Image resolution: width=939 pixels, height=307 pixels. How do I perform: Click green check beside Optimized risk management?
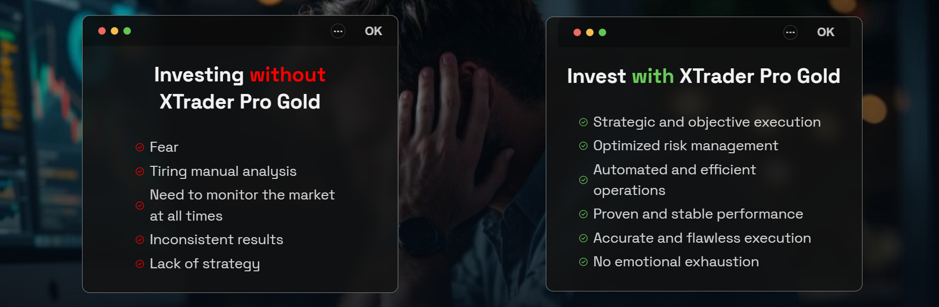(584, 146)
